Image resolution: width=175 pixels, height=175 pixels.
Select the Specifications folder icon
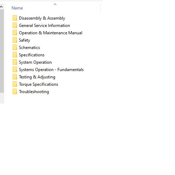click(15, 55)
